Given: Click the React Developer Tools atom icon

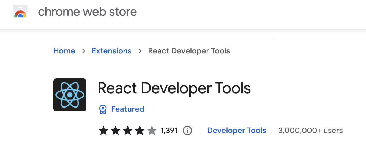Looking at the screenshot, I should coord(70,95).
